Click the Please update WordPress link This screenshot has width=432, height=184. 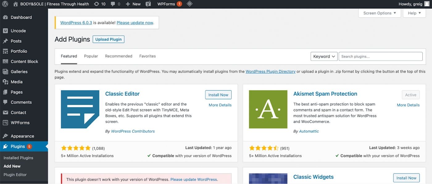click(x=194, y=179)
